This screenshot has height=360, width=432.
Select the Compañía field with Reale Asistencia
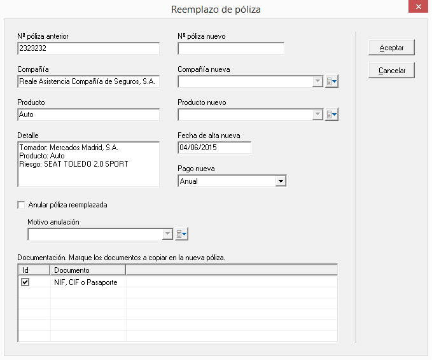coord(88,81)
